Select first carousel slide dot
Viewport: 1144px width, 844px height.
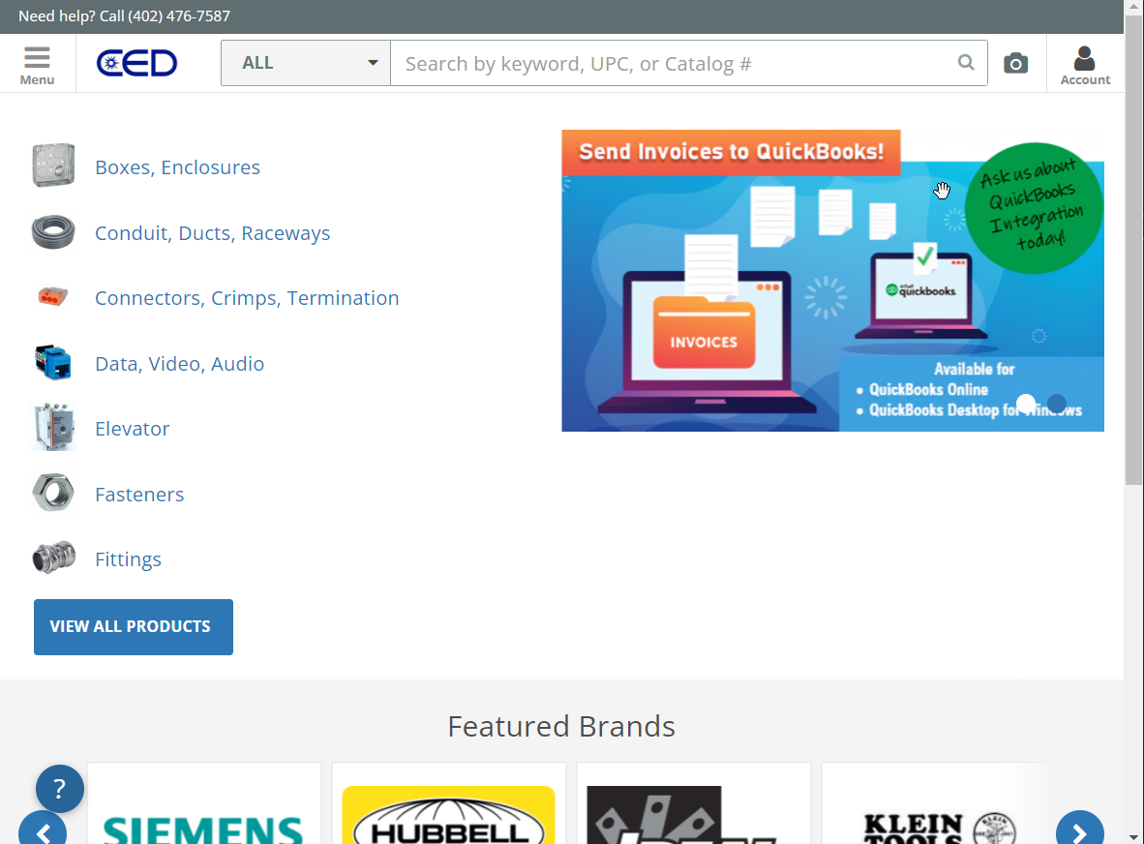pyautogui.click(x=1026, y=403)
